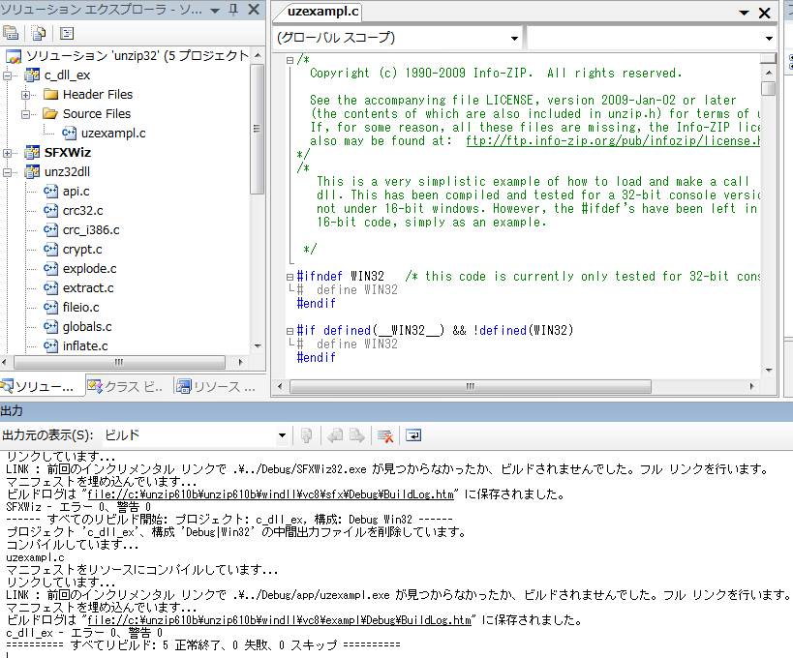
Task: Select globals.c file in tree
Action: tap(87, 327)
